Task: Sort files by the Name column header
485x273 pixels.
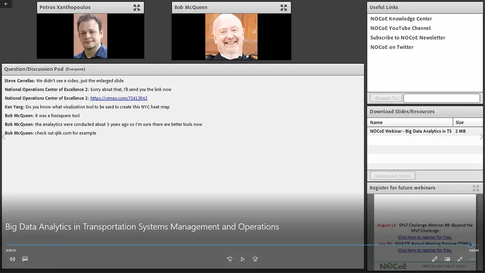Action: pos(410,122)
